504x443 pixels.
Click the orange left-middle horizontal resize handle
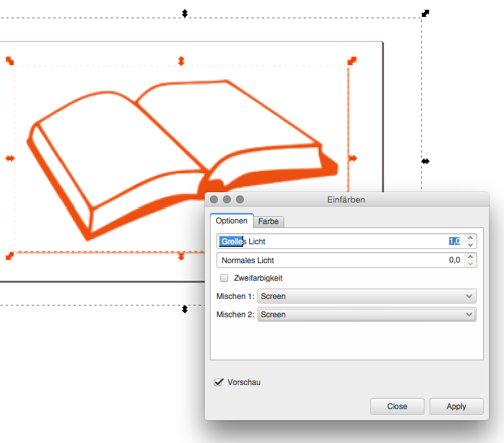[10, 158]
